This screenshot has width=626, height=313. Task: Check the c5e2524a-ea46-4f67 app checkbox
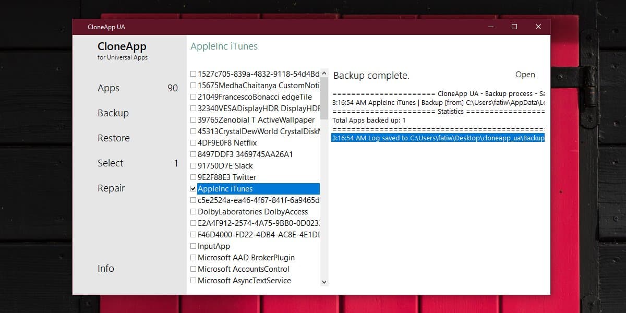click(194, 200)
